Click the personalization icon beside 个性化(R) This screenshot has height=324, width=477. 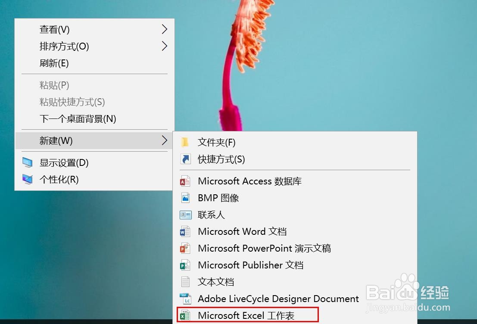28,179
